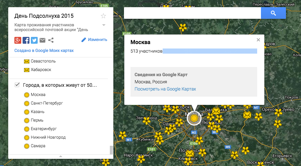Viewport: 301px width, 166px height.
Task: Click the flower marker near Звенигород
Action: point(147,121)
